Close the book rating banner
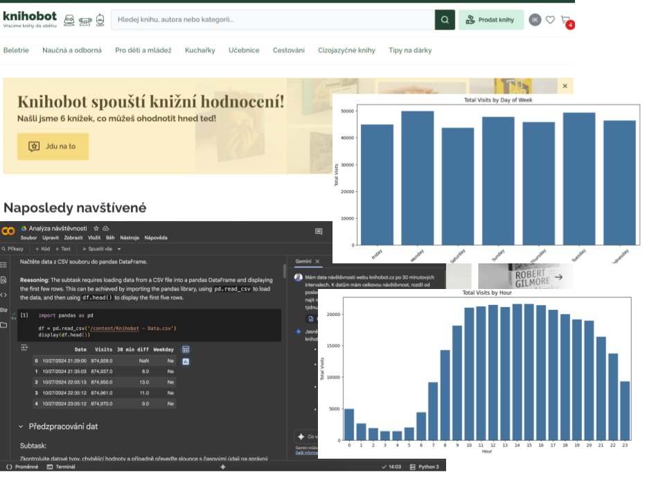This screenshot has height=499, width=665. [x=565, y=86]
